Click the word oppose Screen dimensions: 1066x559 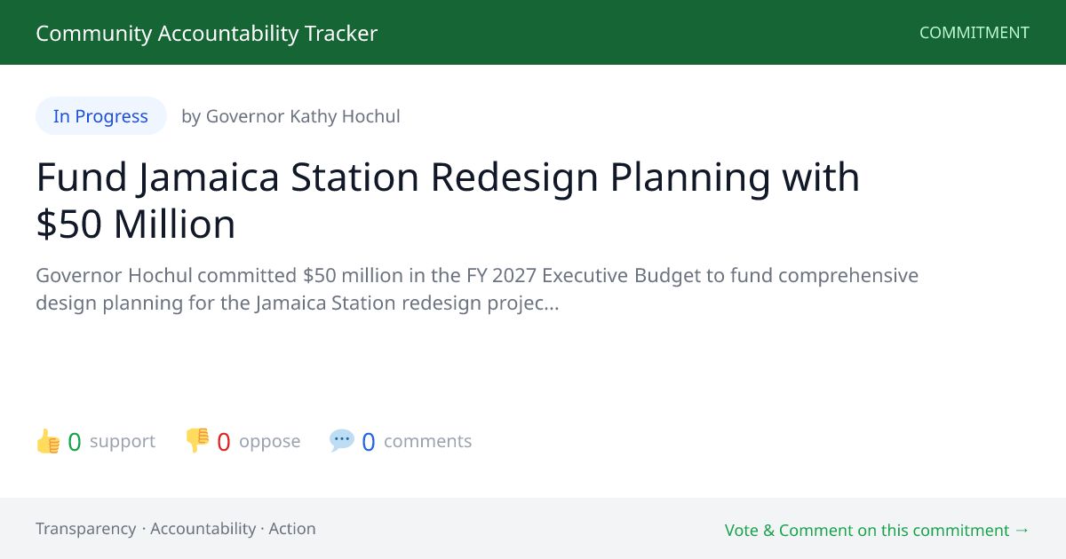(x=270, y=441)
